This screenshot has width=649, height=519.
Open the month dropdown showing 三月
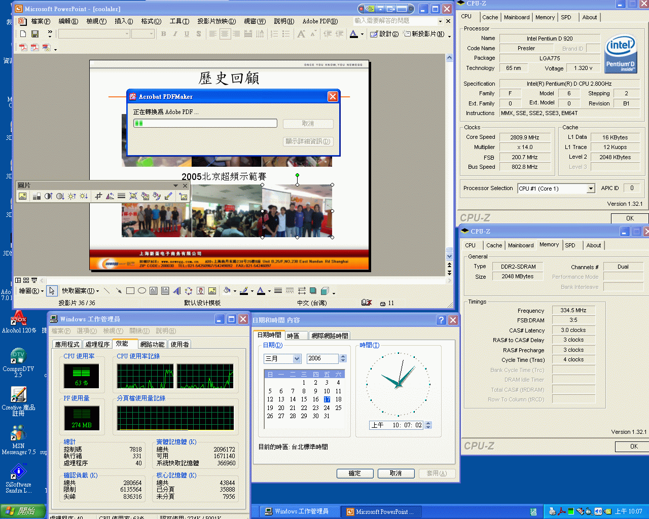[297, 358]
